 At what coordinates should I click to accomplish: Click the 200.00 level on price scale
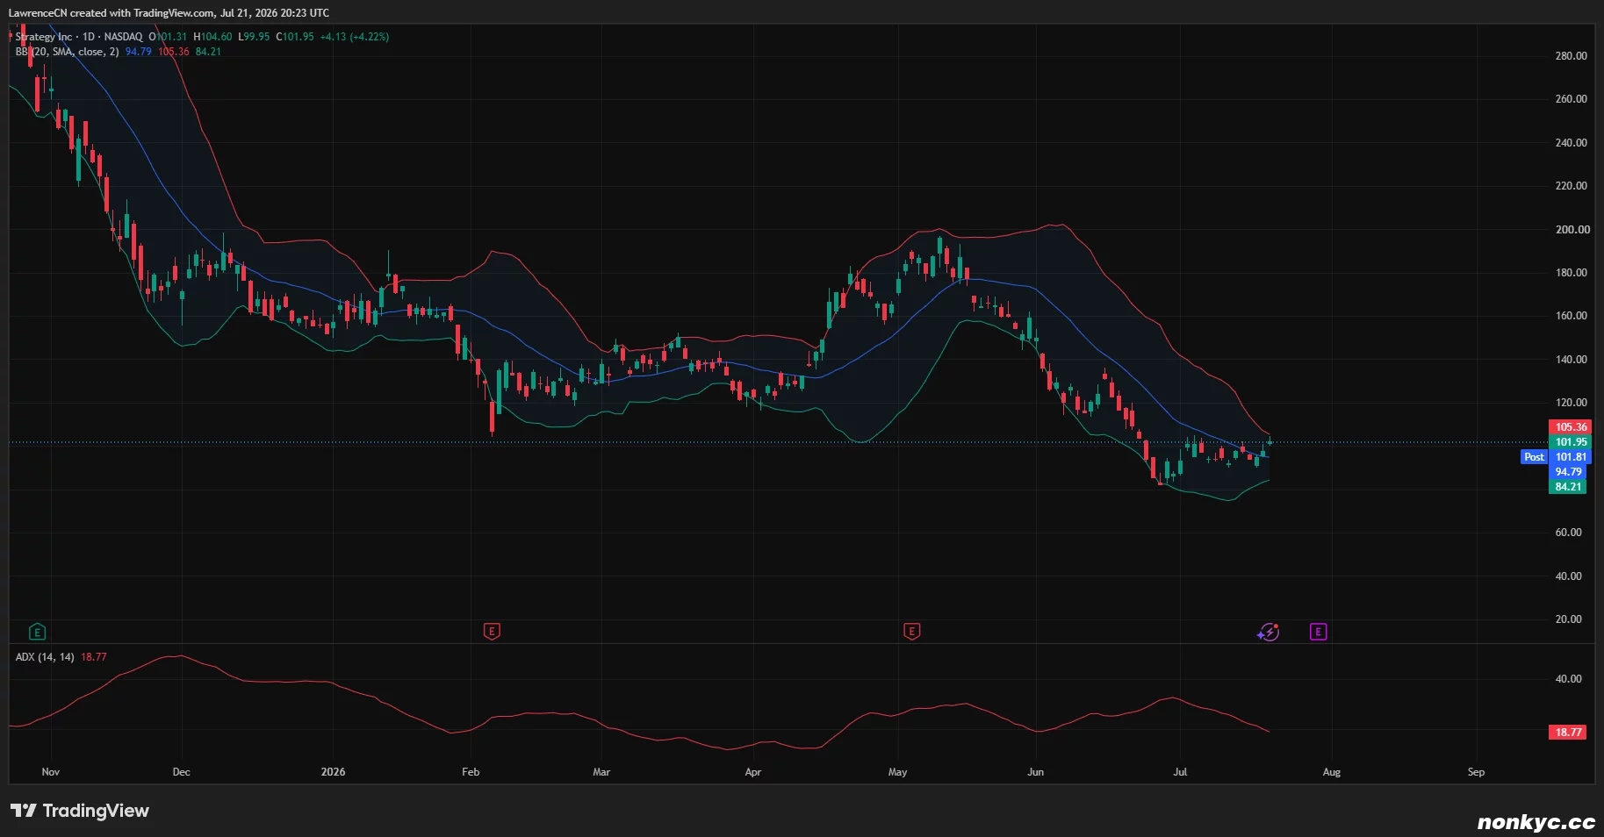pos(1571,230)
